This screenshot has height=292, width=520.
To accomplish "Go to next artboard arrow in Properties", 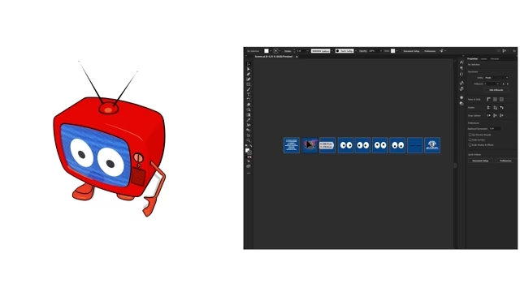I will 508,84.
